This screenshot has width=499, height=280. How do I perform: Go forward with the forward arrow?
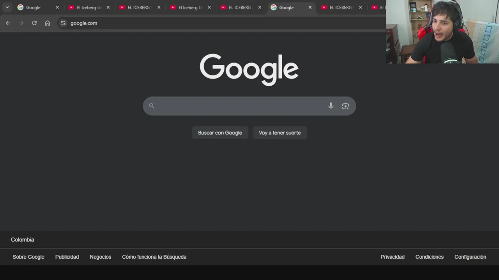[x=21, y=23]
